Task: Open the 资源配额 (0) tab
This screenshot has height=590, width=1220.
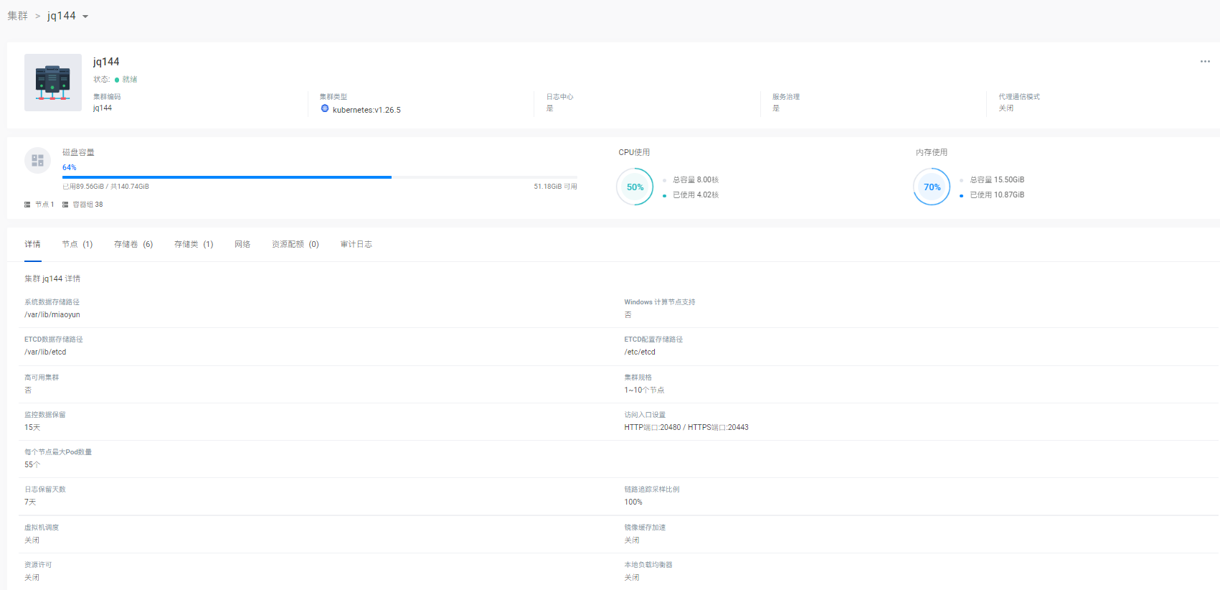Action: (295, 244)
